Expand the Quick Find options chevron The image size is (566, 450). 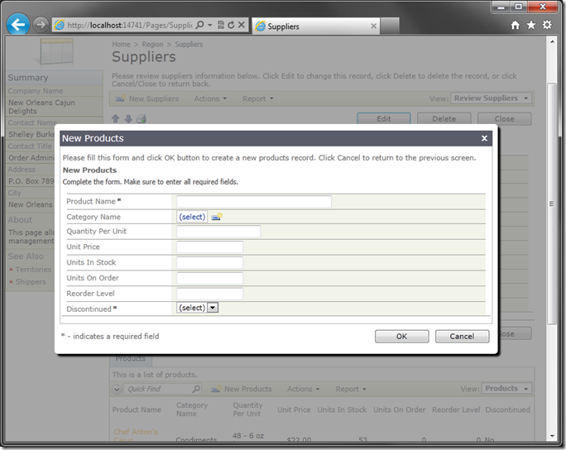(x=117, y=389)
